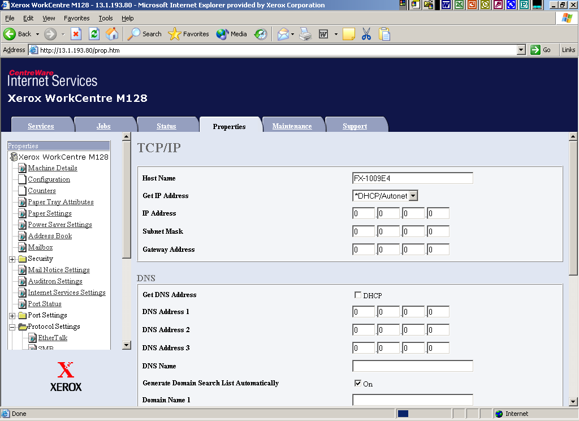Click the Edit with Word icon

(x=323, y=34)
